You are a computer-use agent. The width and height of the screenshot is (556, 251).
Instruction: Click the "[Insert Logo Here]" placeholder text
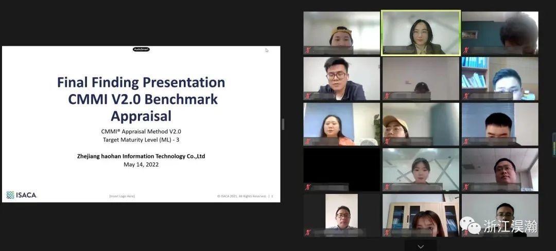[122, 196]
